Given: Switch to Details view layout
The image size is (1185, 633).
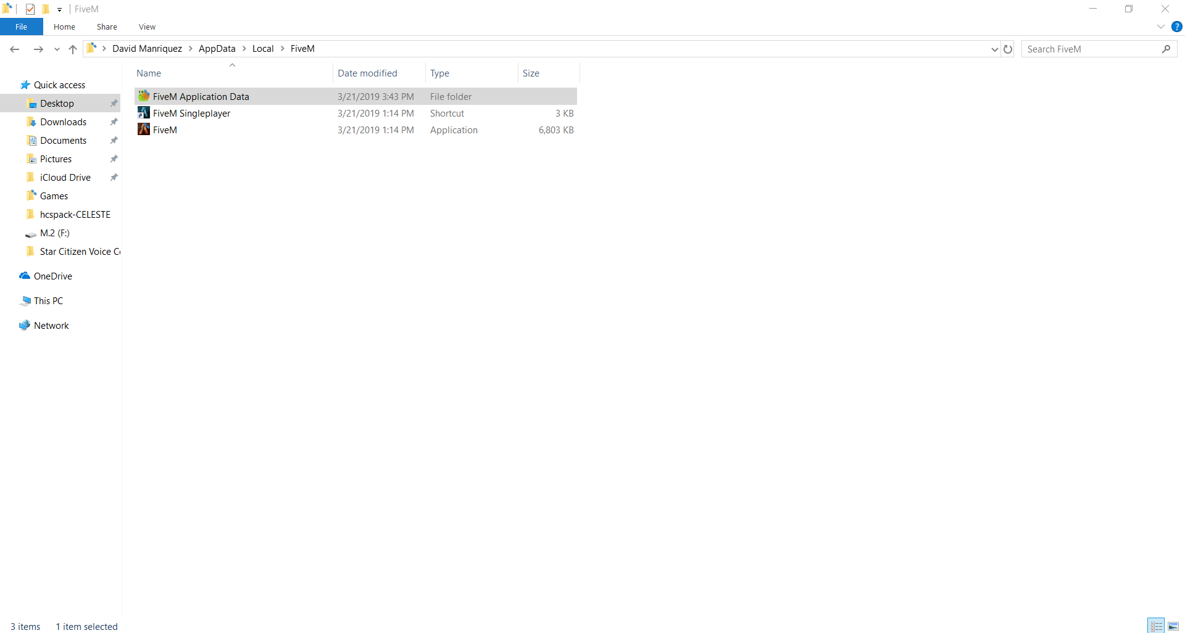Looking at the screenshot, I should click(1157, 626).
